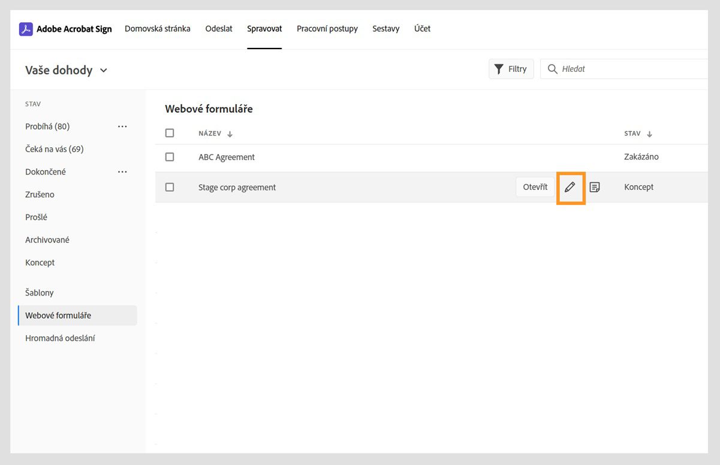Select the Stage corp agreement checkbox

coord(170,187)
